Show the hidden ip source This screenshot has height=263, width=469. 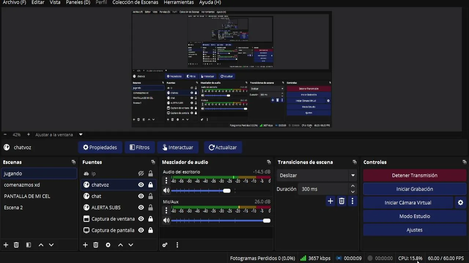click(141, 174)
